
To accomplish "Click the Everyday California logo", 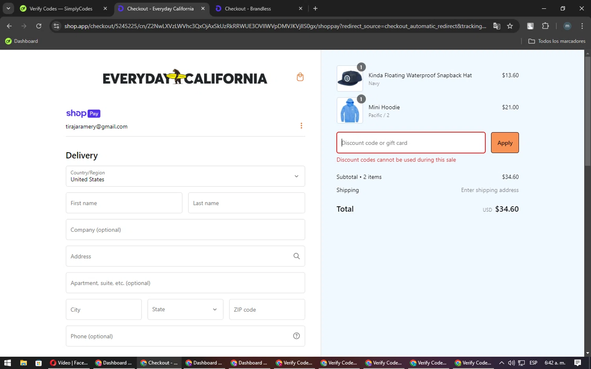I will click(x=185, y=77).
